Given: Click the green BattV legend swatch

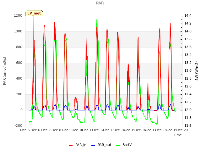Looking at the screenshot, I should tap(118, 145).
